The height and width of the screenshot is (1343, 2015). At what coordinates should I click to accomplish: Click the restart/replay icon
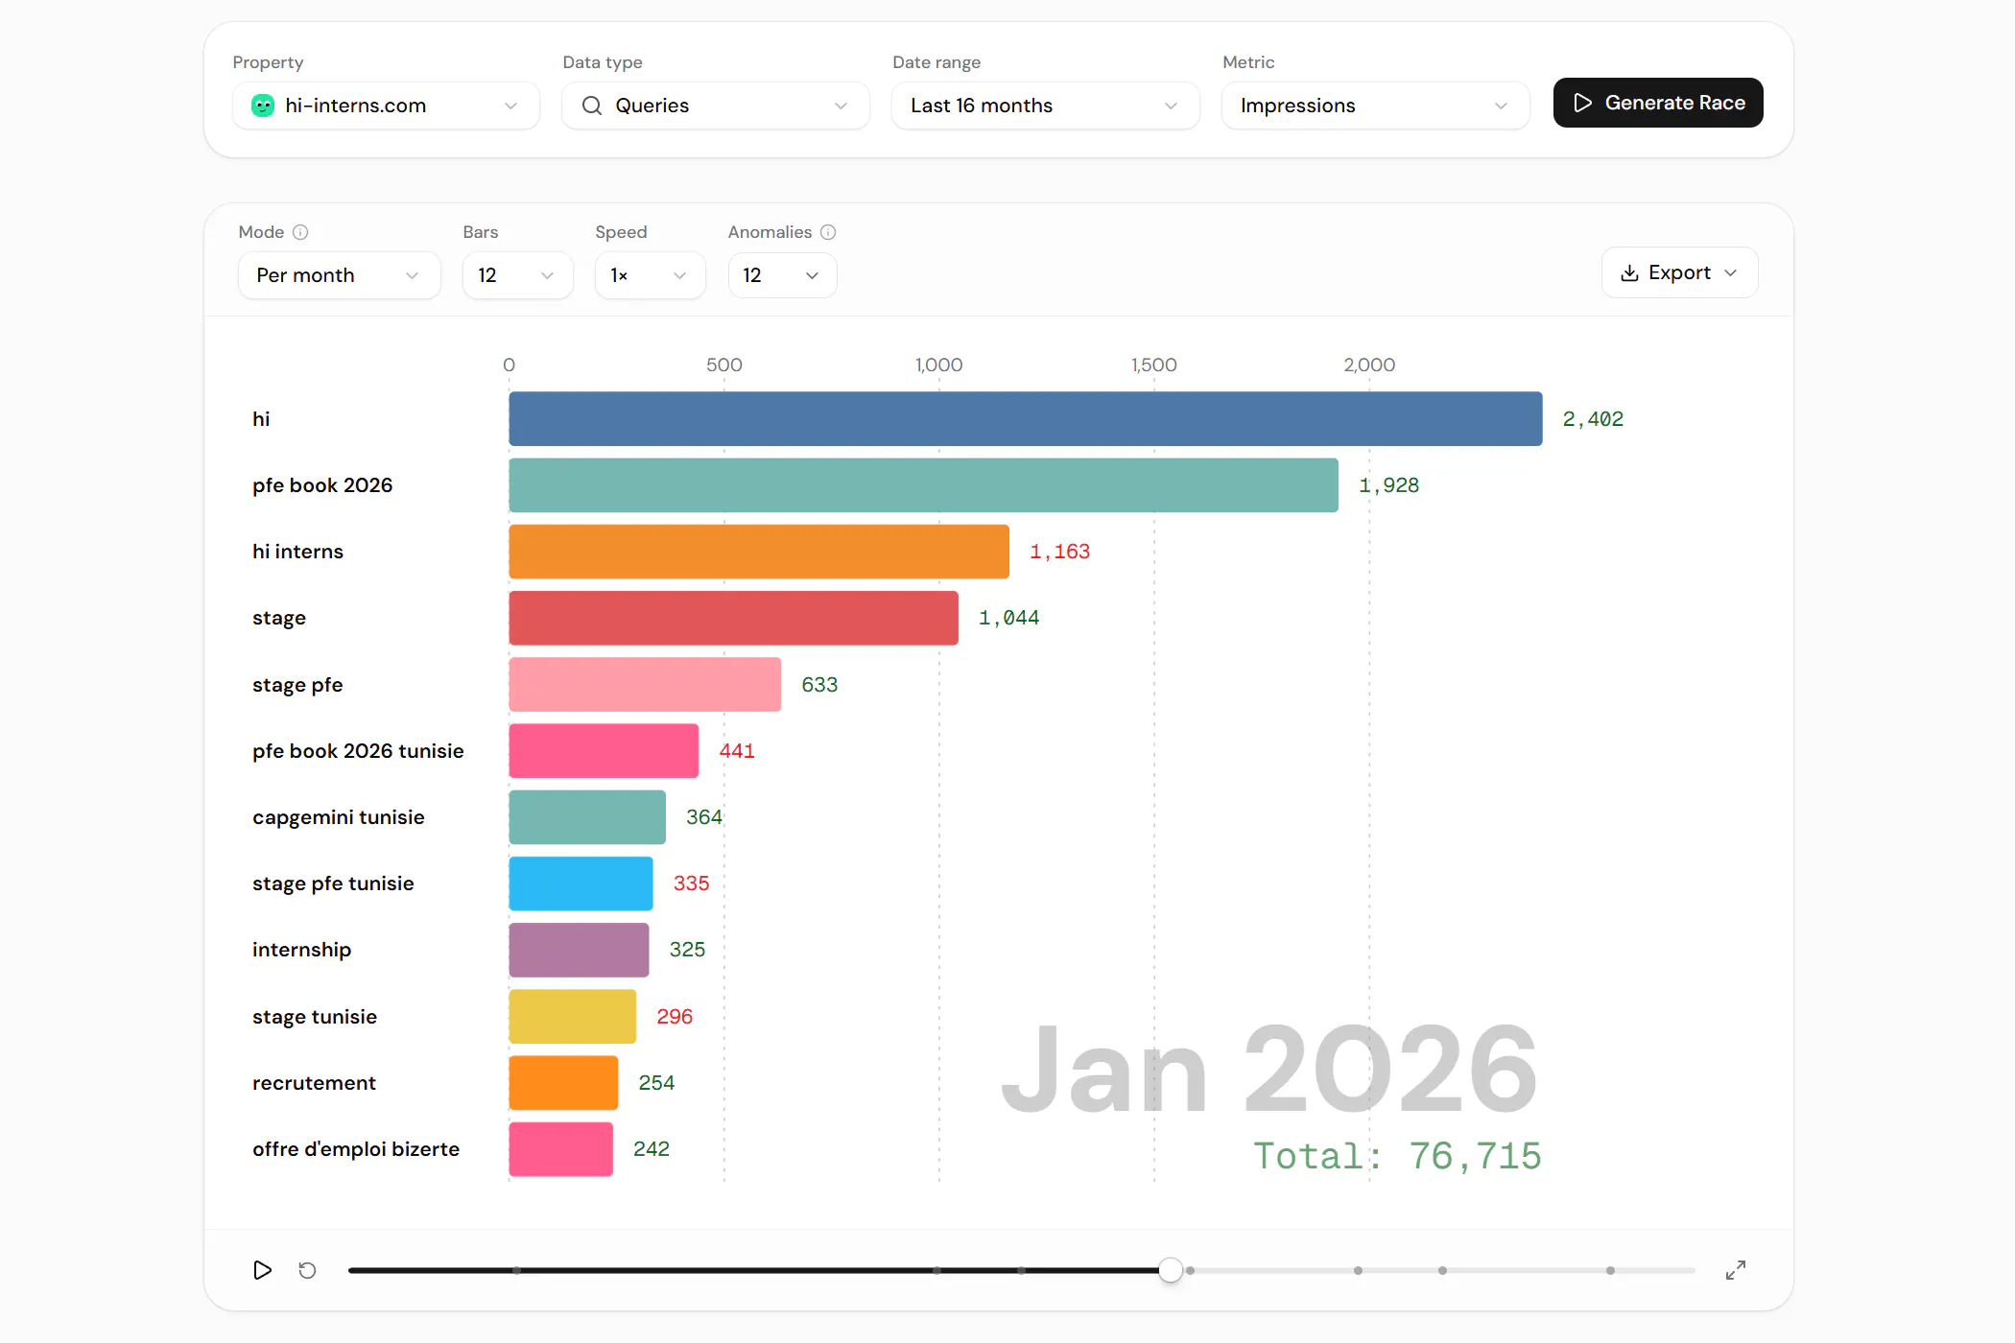click(x=307, y=1270)
